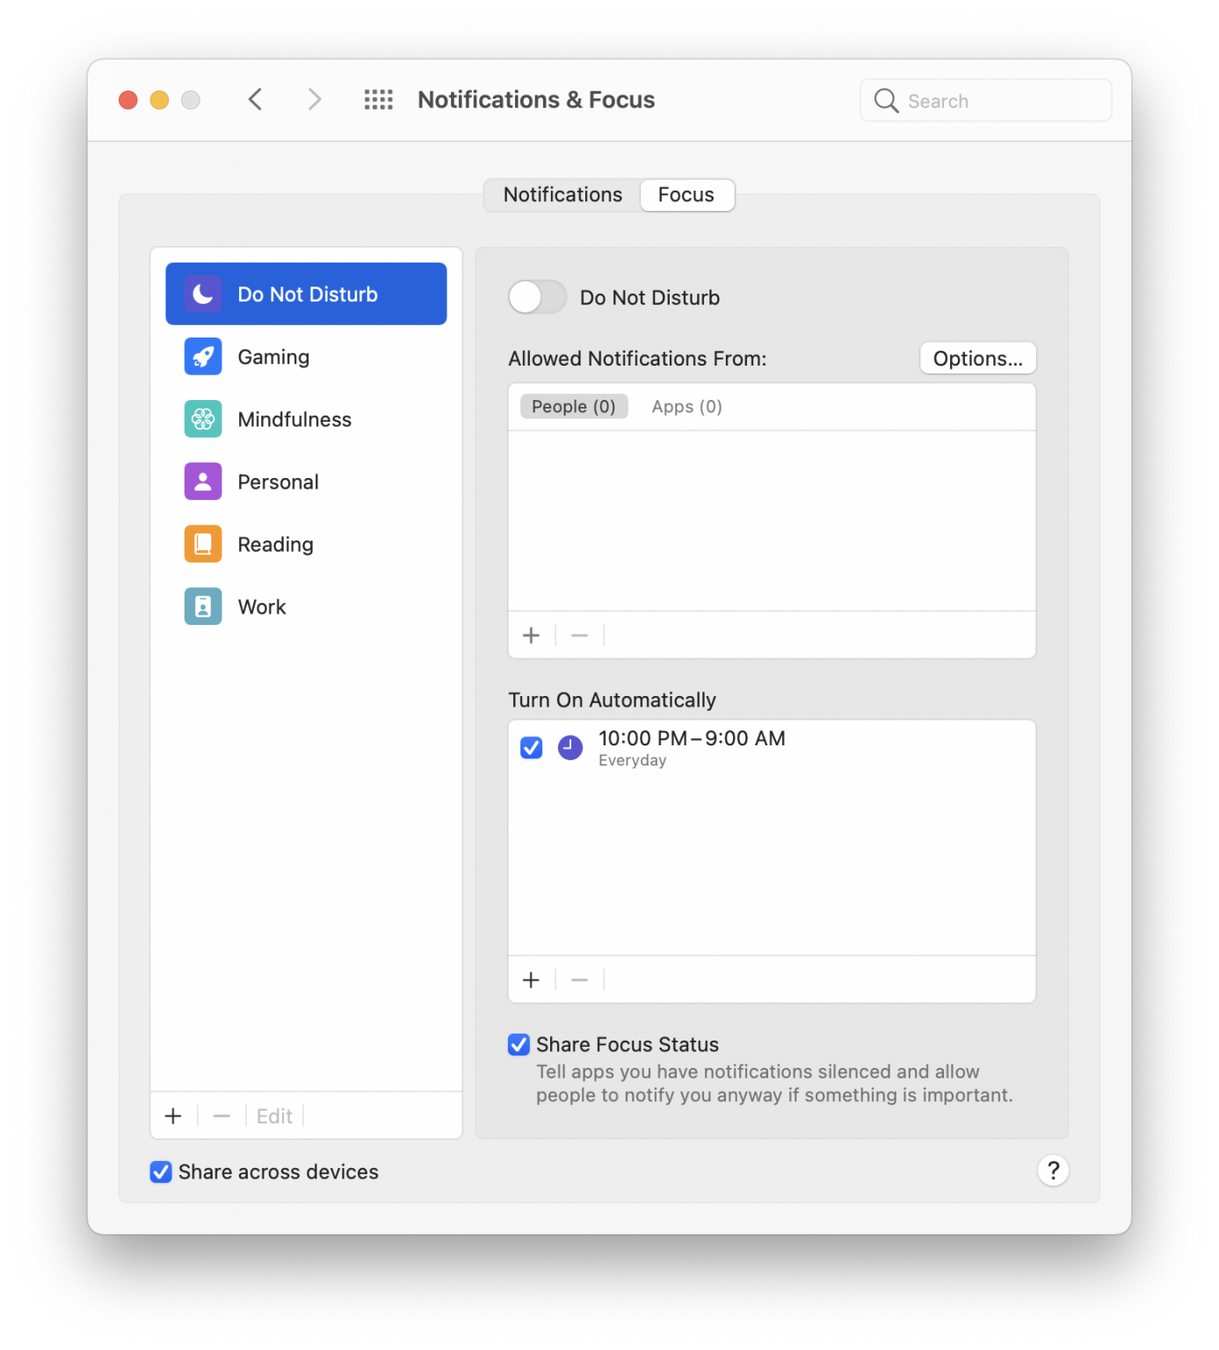Select the Do Not Disturb moon icon

point(202,294)
